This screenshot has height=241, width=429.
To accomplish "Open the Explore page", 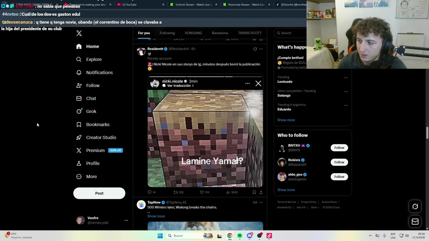I will [89, 59].
